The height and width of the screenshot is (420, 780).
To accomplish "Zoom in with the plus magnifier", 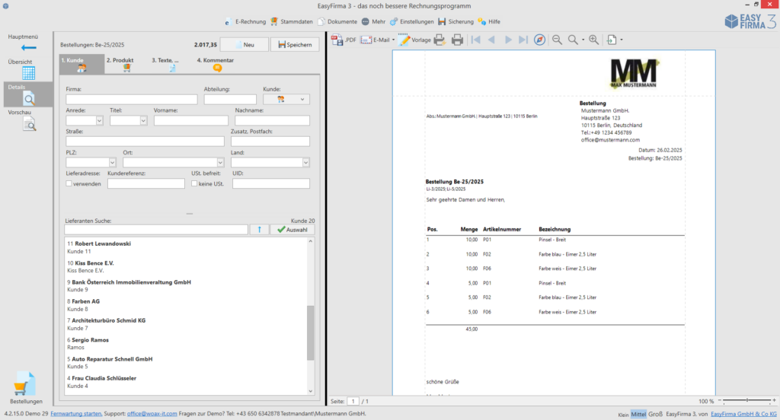I will point(593,40).
